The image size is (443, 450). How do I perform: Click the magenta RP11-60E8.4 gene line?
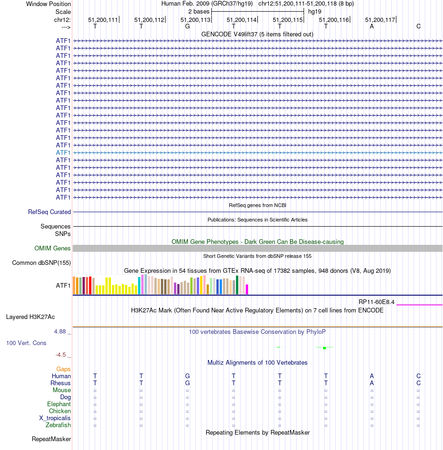(x=419, y=305)
